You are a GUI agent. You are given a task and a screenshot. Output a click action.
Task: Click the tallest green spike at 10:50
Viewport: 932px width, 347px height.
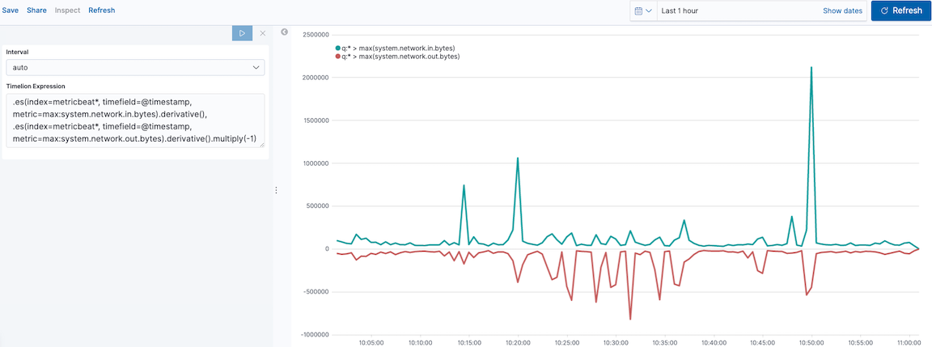(811, 68)
